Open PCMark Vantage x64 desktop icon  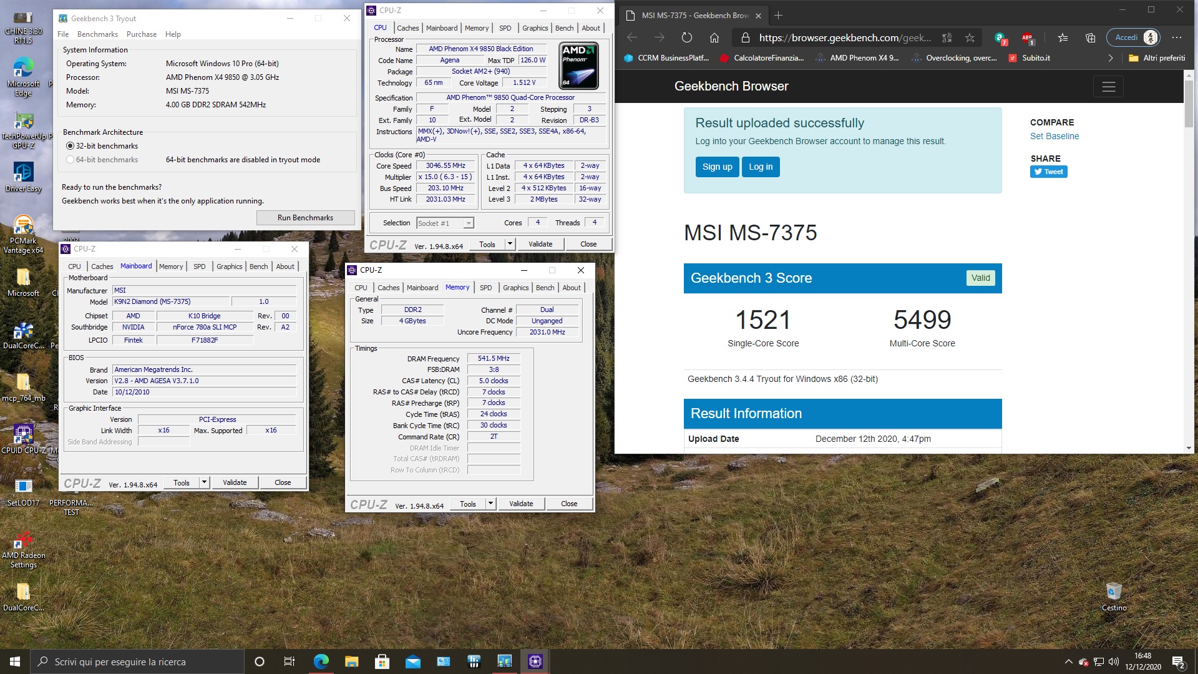(23, 235)
